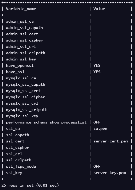Click the ca.pem value
The image size is (135, 190).
tap(100, 129)
